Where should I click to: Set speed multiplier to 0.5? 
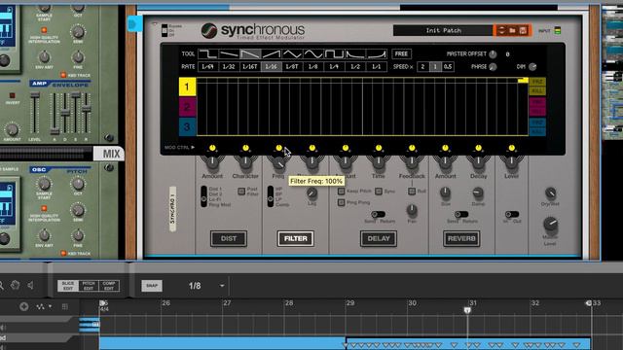click(x=448, y=67)
